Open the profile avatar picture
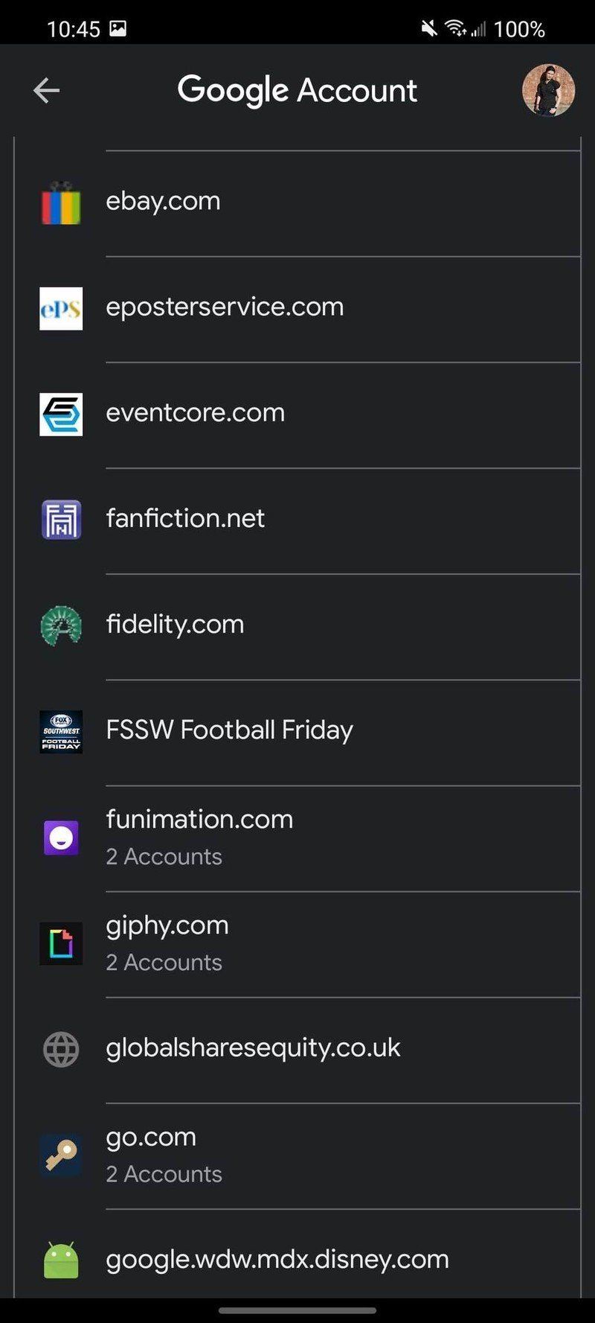 click(x=548, y=90)
